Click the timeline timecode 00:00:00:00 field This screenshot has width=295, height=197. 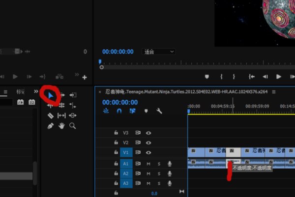click(120, 102)
